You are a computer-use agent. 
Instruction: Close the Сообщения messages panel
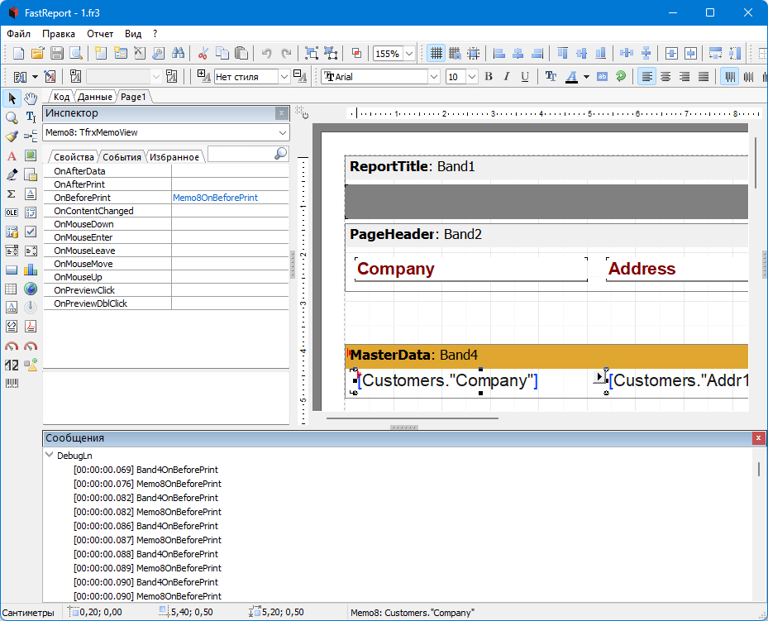(x=758, y=438)
